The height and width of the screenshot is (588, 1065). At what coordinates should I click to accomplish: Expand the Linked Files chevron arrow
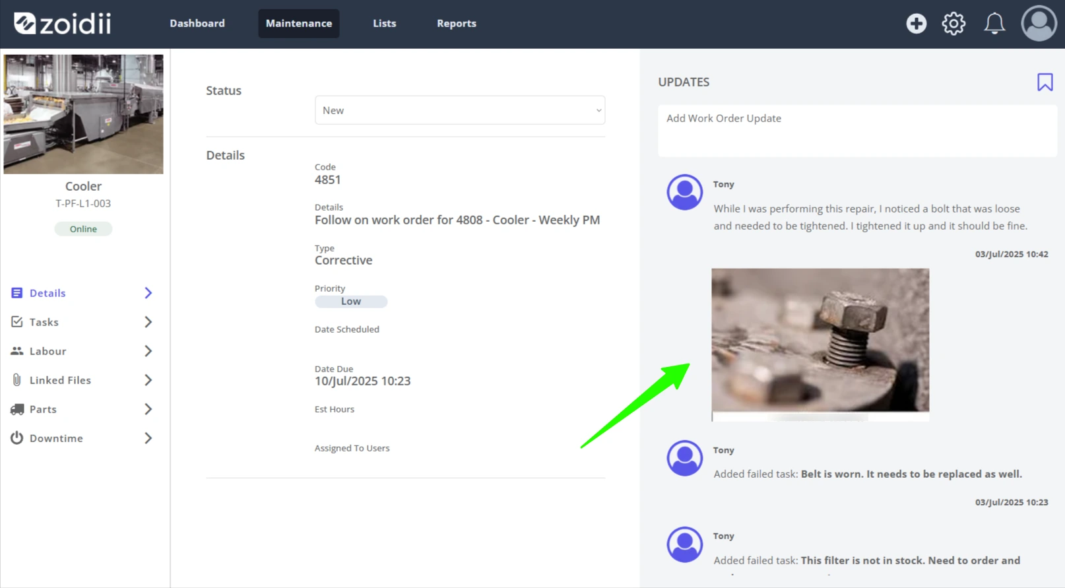tap(148, 380)
